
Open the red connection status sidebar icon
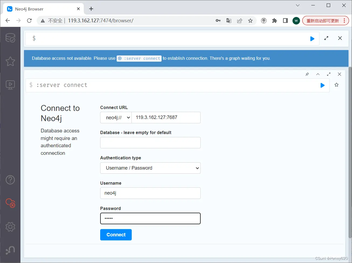(x=10, y=203)
